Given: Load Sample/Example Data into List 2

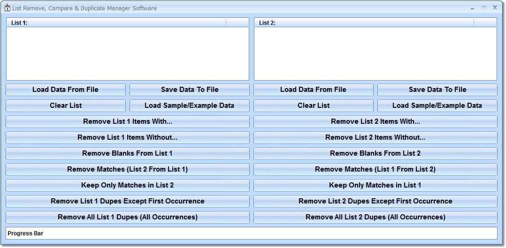Looking at the screenshot, I should tap(437, 105).
